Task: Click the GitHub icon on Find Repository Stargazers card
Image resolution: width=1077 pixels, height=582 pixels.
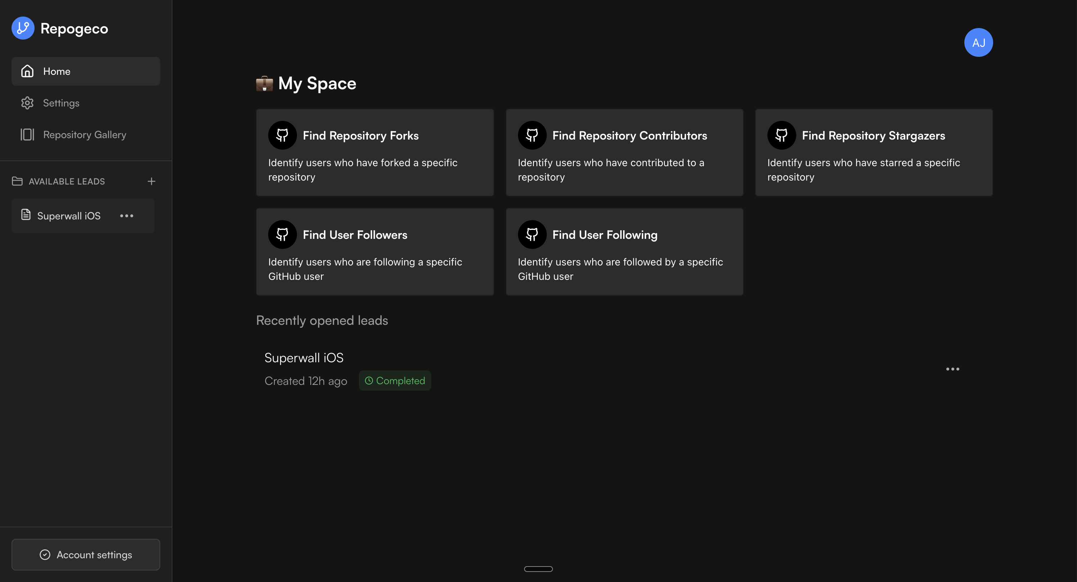Action: [781, 135]
